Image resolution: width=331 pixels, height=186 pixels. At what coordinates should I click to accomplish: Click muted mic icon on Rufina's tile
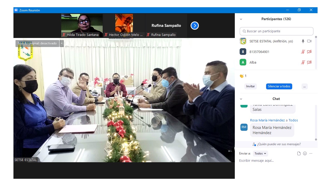click(148, 35)
